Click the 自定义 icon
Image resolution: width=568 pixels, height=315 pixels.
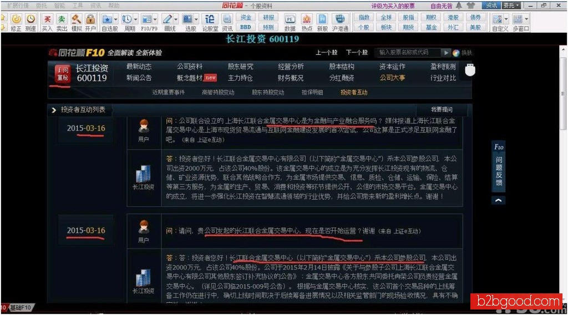click(x=498, y=19)
